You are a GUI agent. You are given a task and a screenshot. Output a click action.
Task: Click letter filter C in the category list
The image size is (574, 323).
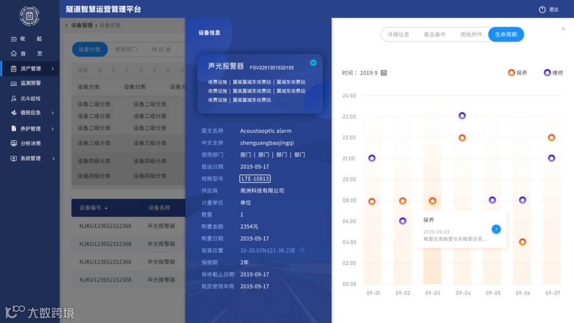[x=127, y=70]
